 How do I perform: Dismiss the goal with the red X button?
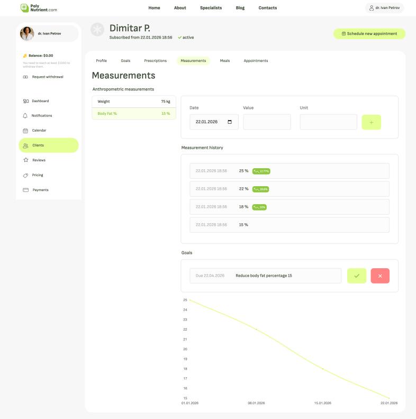click(380, 276)
